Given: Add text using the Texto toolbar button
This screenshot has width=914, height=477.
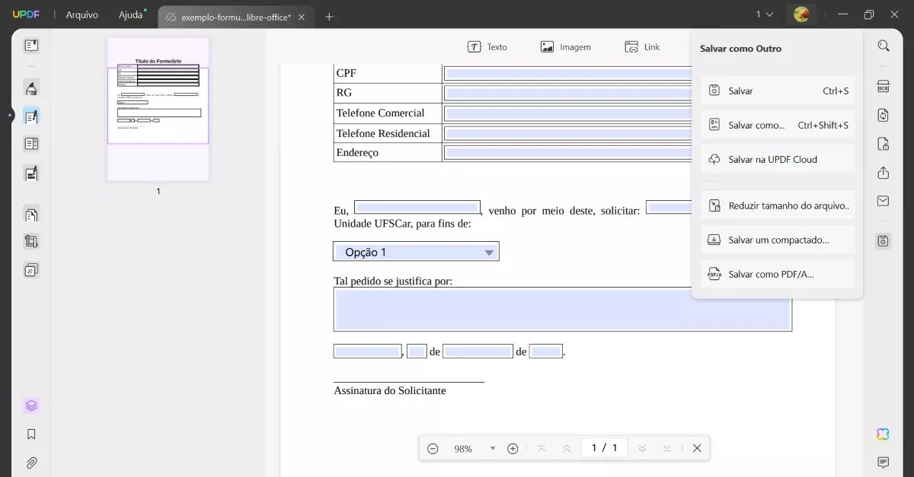Looking at the screenshot, I should point(487,46).
